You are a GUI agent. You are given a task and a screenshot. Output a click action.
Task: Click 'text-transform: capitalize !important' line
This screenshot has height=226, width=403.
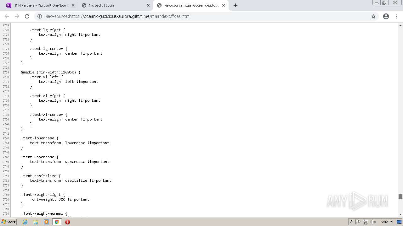pos(71,180)
